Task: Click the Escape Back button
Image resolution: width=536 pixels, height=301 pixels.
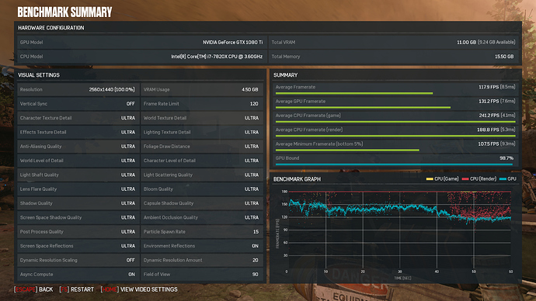Action: [x=33, y=289]
